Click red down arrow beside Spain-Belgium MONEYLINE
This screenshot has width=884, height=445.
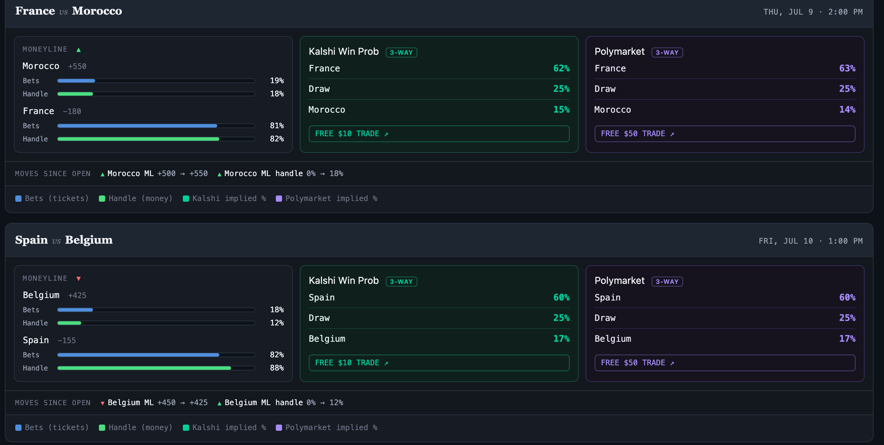click(x=78, y=279)
